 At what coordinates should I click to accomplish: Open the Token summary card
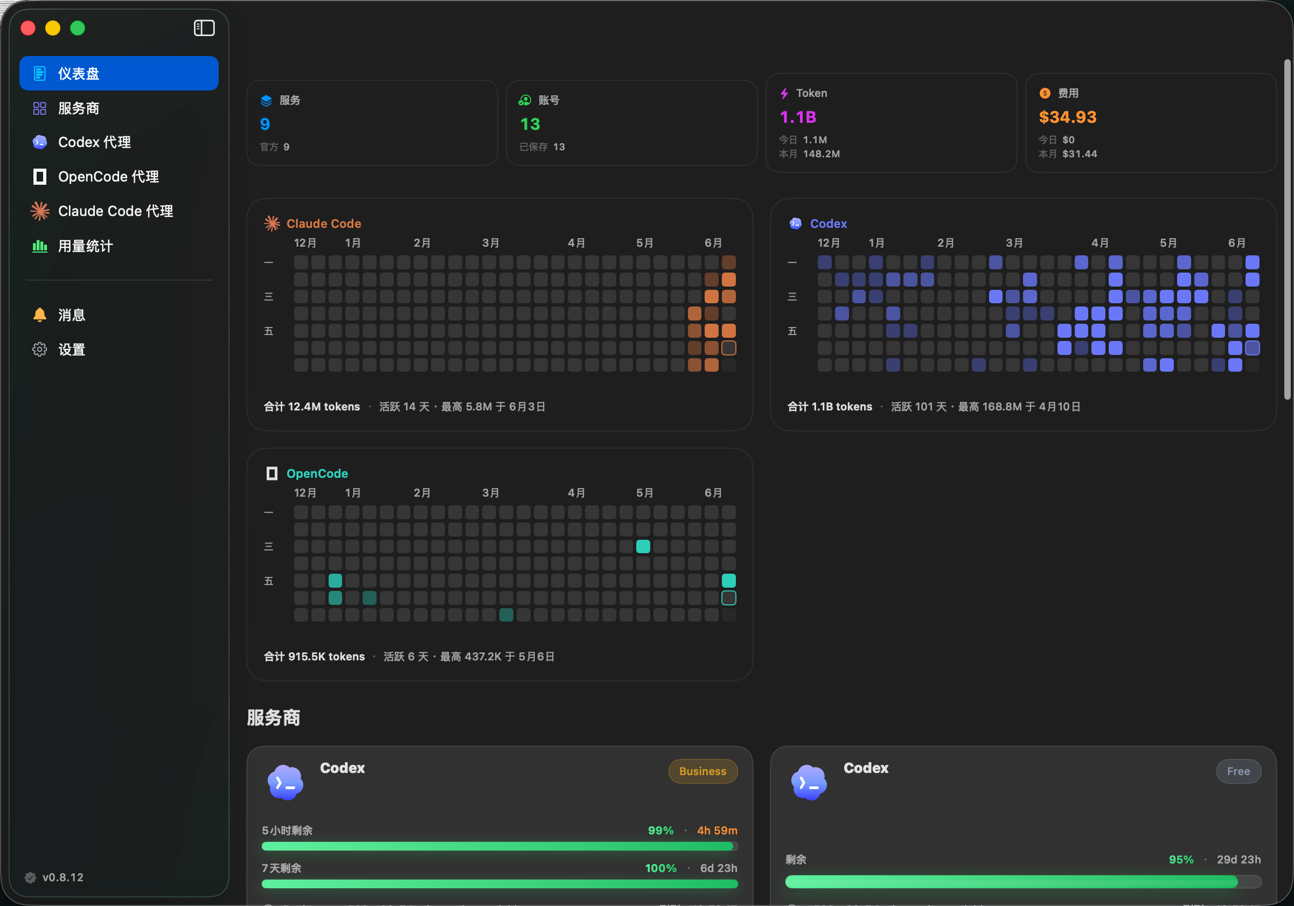[891, 123]
